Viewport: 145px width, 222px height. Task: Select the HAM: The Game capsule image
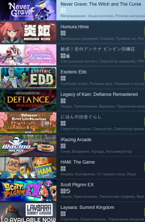coord(28,168)
